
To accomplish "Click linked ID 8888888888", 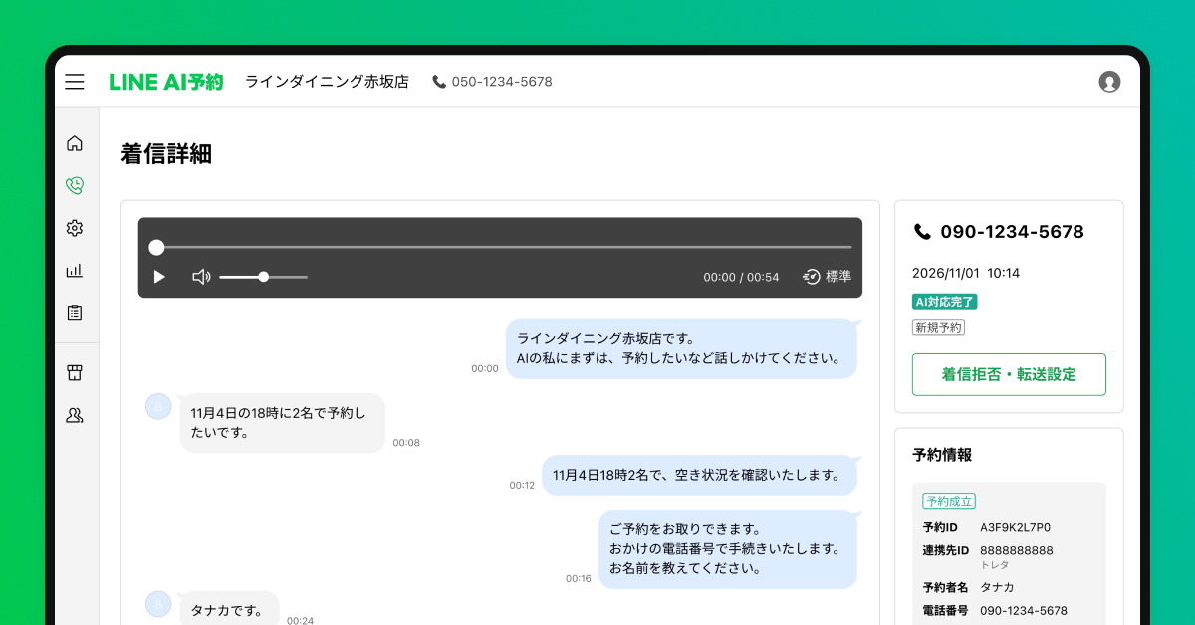I will pyautogui.click(x=1017, y=550).
